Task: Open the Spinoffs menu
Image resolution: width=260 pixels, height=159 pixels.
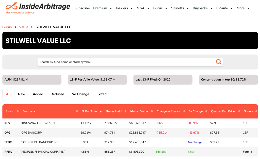Action: (x=177, y=8)
